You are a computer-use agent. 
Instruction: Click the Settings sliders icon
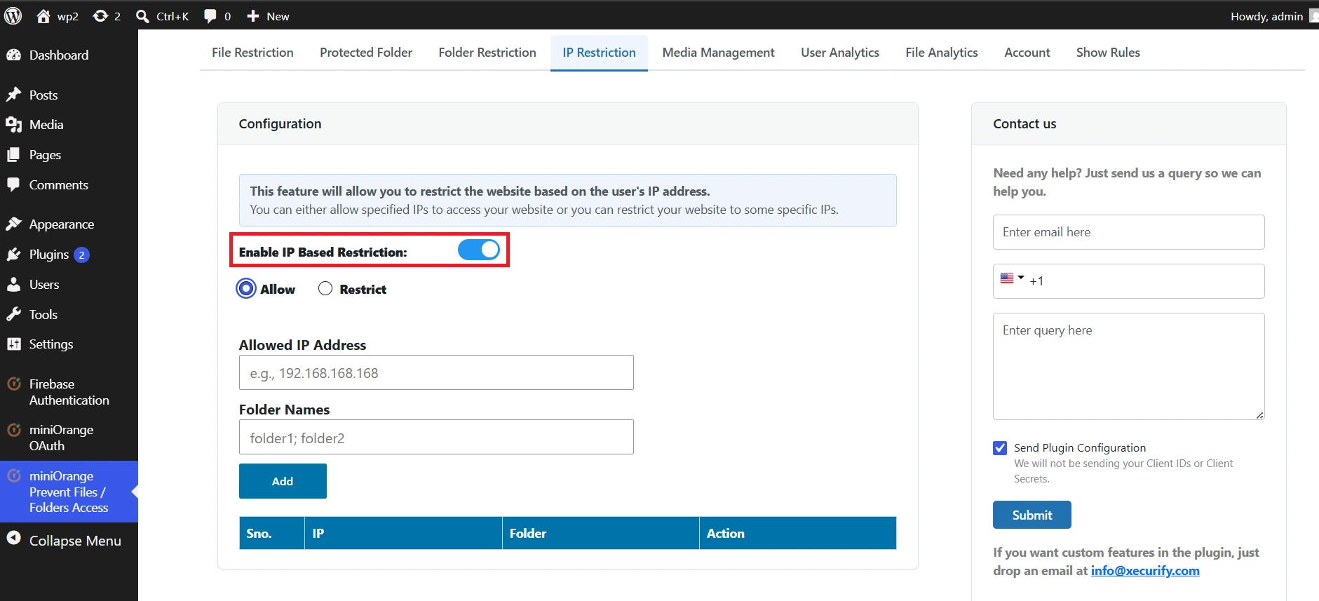click(13, 344)
